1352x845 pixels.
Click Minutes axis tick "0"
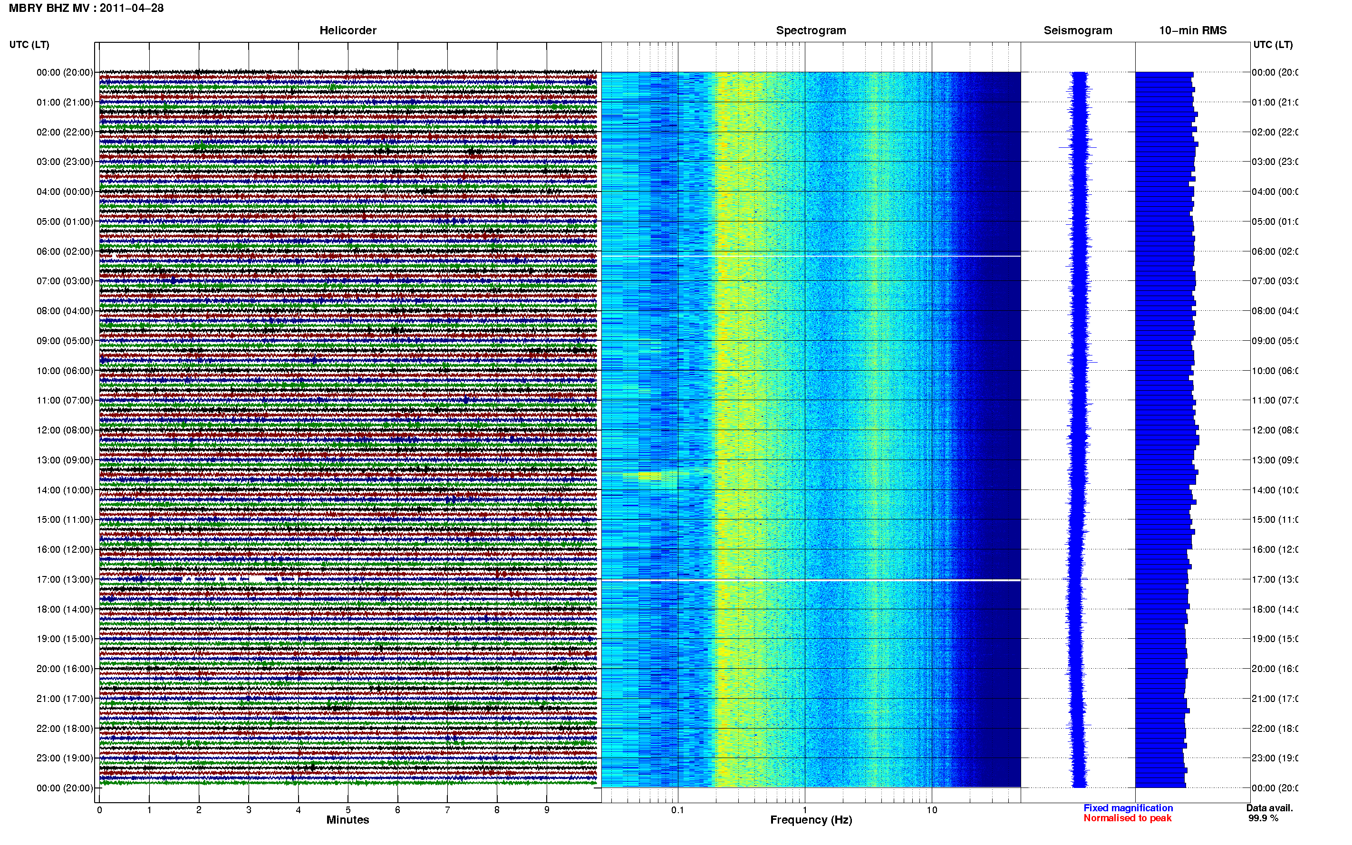[x=99, y=810]
